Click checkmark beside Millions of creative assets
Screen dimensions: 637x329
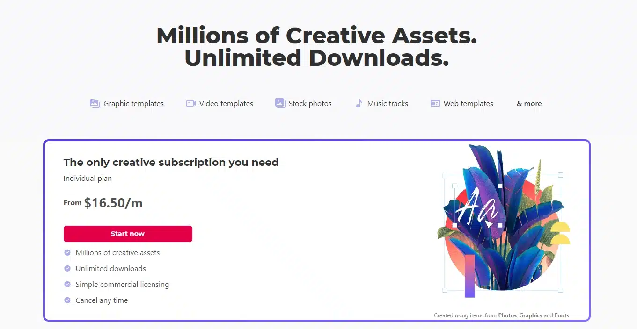pos(67,253)
